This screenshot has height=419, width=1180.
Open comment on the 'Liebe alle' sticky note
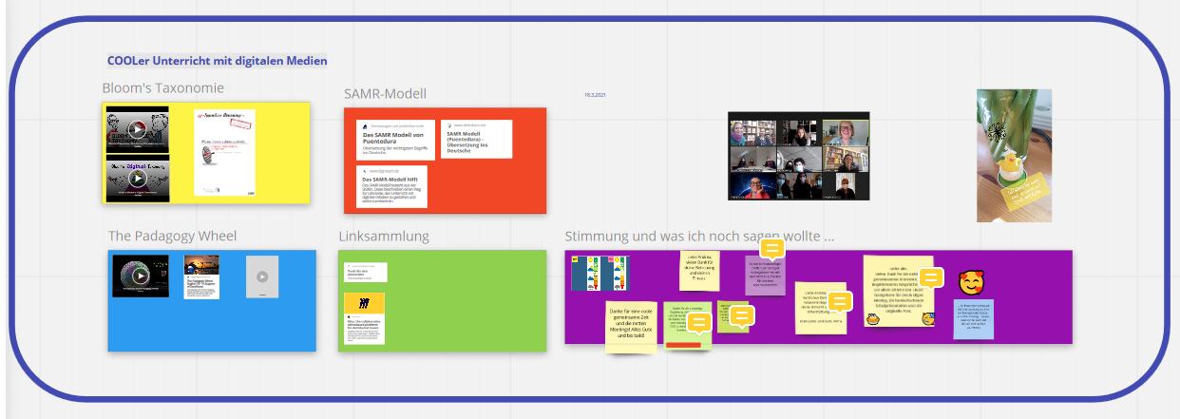931,277
